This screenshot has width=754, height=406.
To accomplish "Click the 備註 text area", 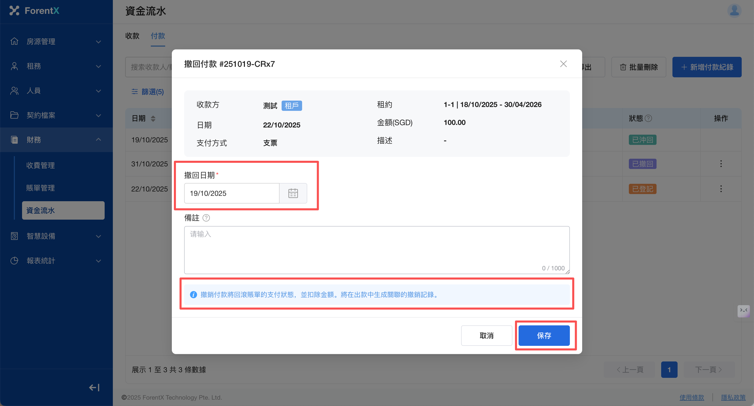I will click(376, 250).
